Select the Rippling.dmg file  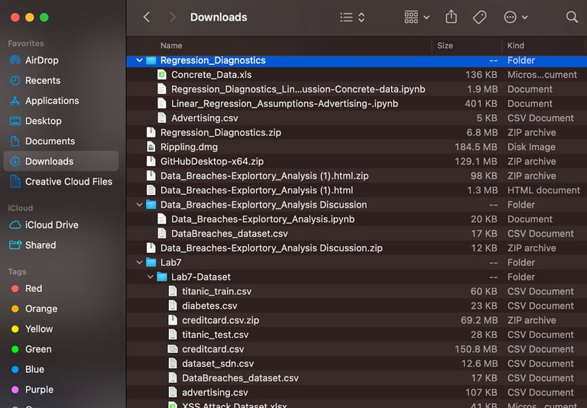(188, 147)
